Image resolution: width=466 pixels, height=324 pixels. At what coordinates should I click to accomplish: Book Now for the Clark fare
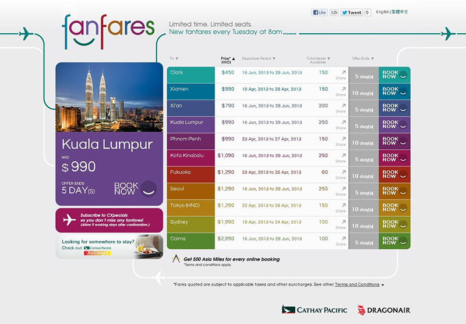pyautogui.click(x=394, y=75)
